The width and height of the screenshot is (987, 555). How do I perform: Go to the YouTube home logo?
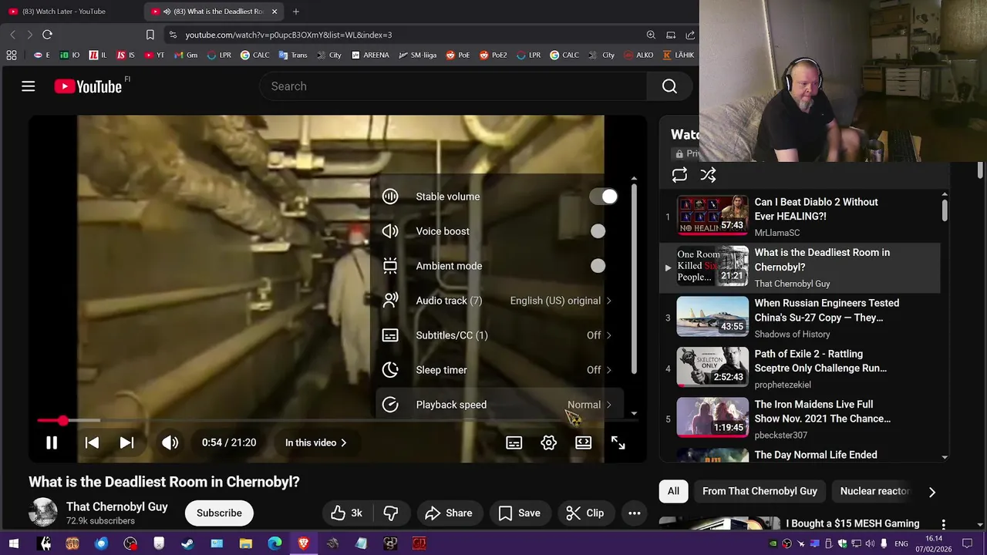[88, 86]
